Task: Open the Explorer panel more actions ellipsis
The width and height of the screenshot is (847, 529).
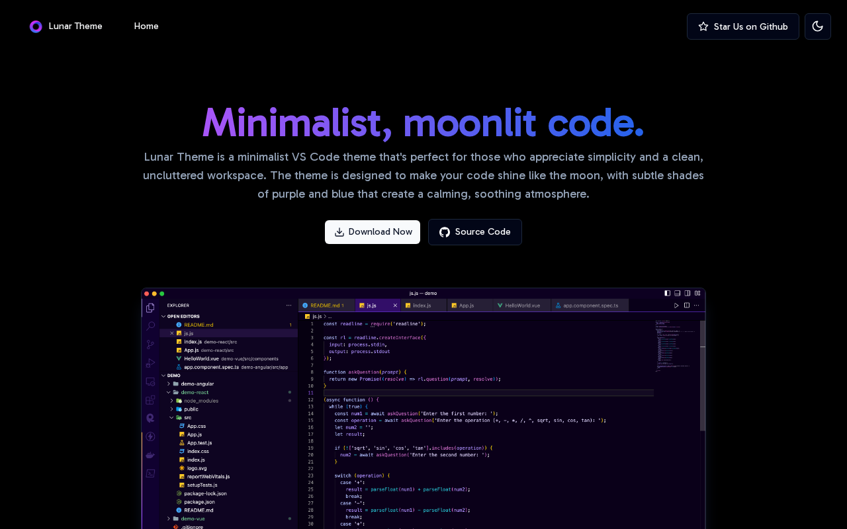Action: 289,305
